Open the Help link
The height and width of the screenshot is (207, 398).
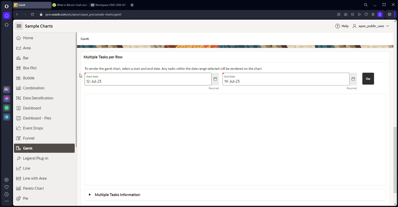pos(342,26)
